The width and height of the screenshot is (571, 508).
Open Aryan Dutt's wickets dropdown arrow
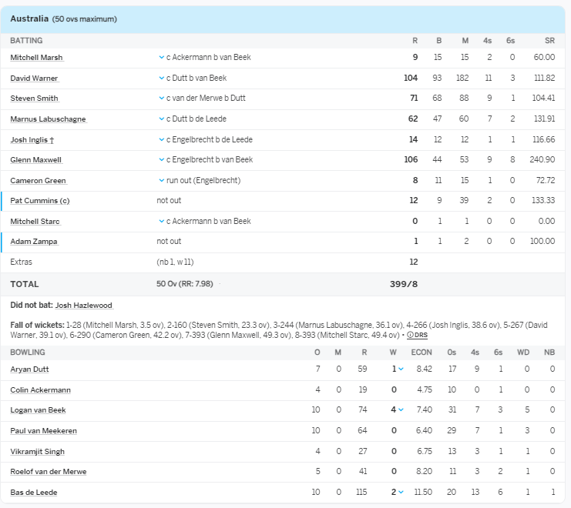pos(401,369)
